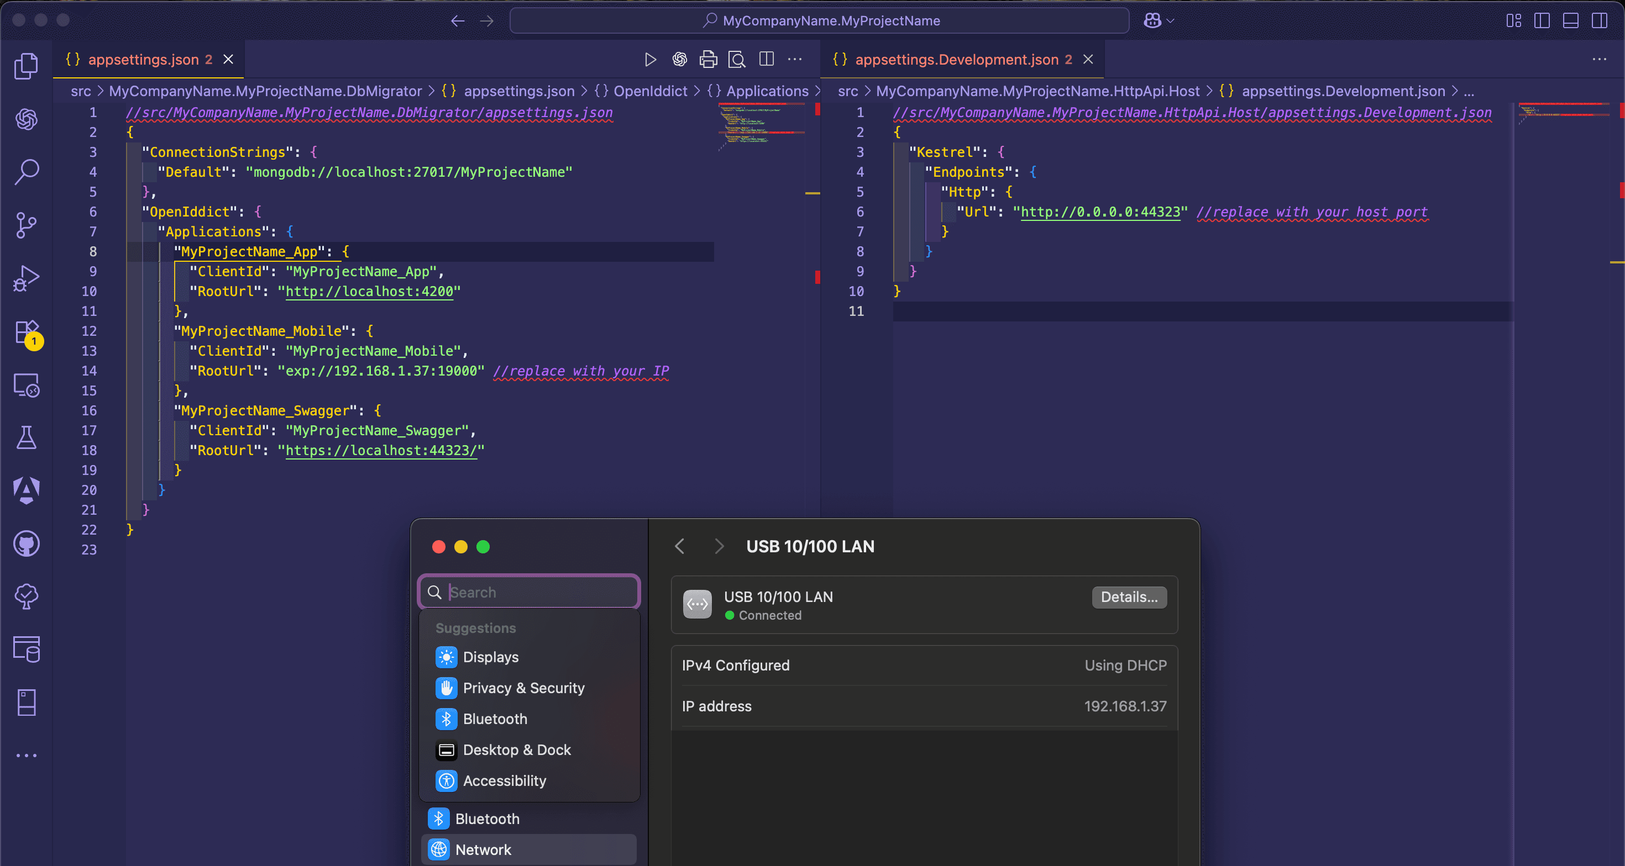
Task: Open the Testing flask icon
Action: point(26,437)
